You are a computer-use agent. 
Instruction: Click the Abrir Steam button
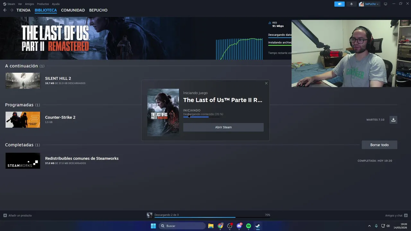click(x=223, y=127)
